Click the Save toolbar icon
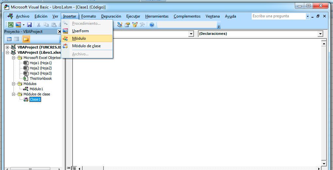Viewport: 333px width, 170px height. pyautogui.click(x=29, y=25)
